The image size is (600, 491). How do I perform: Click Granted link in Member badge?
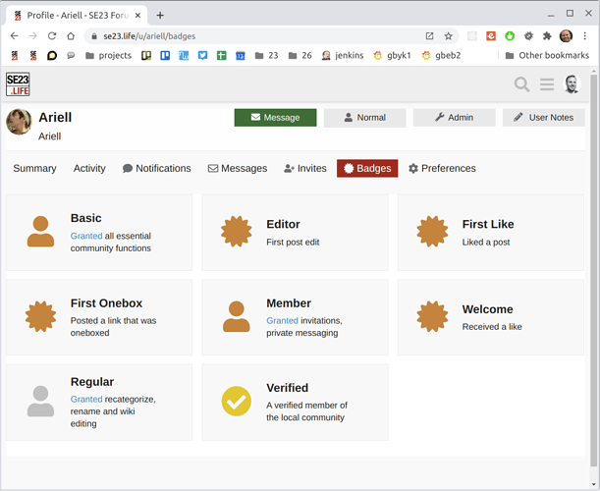[x=283, y=321]
